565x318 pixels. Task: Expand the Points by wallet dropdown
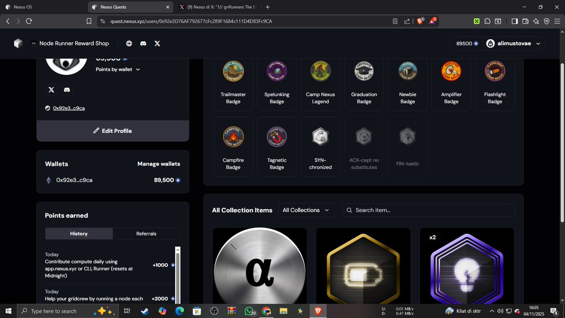click(118, 69)
